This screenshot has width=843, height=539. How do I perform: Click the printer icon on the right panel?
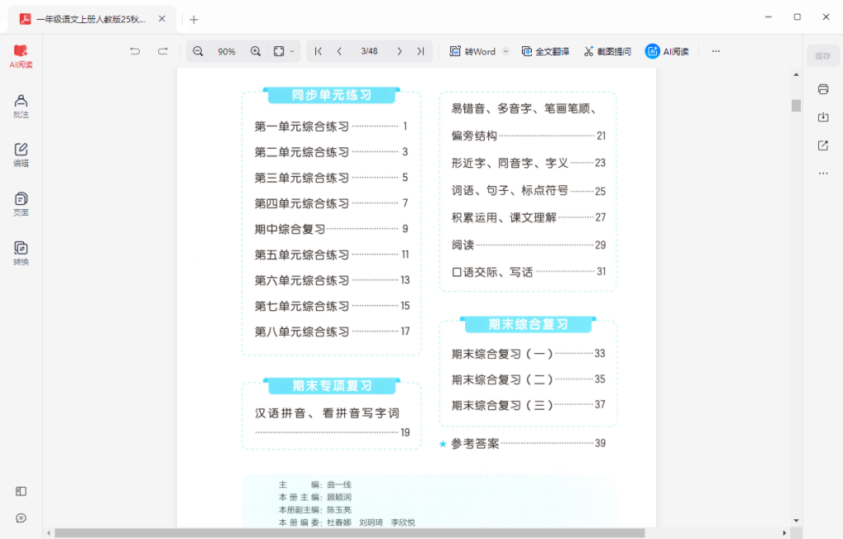pyautogui.click(x=823, y=89)
